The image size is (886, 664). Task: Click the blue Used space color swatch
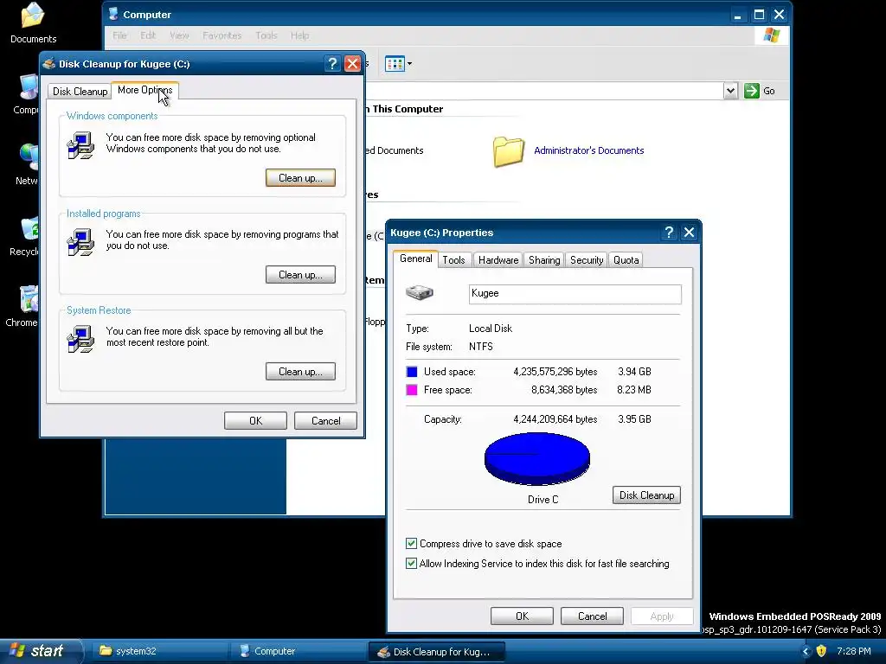(412, 372)
